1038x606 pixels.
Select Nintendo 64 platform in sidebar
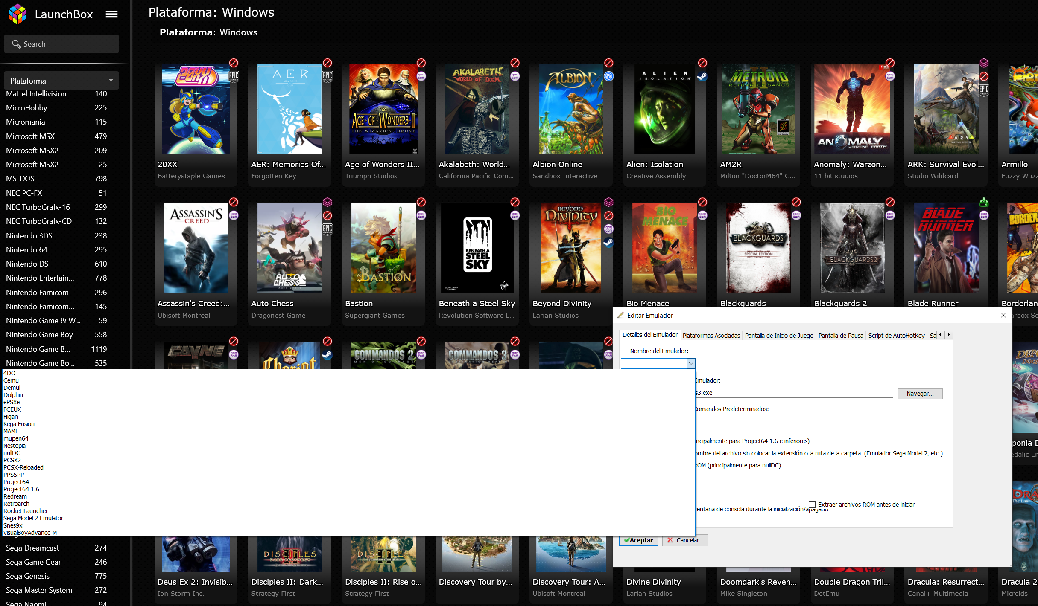56,250
